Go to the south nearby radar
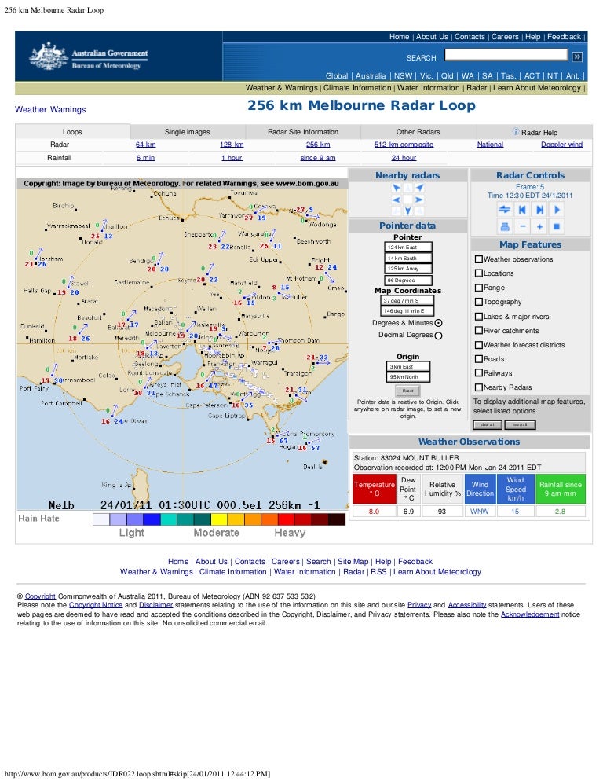603x781 pixels. 407,211
